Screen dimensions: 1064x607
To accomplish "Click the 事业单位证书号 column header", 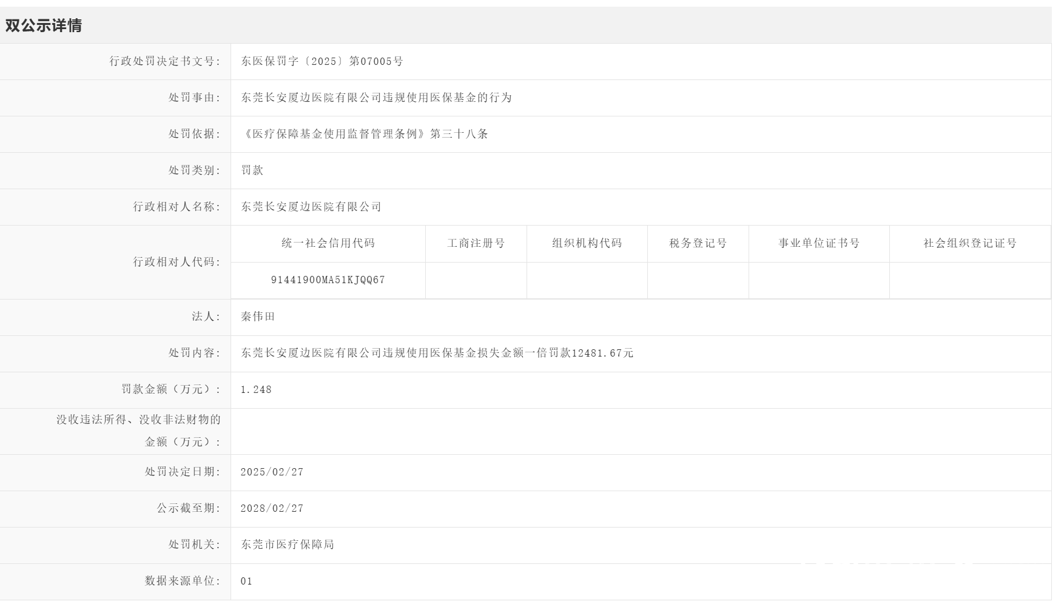I will point(820,243).
